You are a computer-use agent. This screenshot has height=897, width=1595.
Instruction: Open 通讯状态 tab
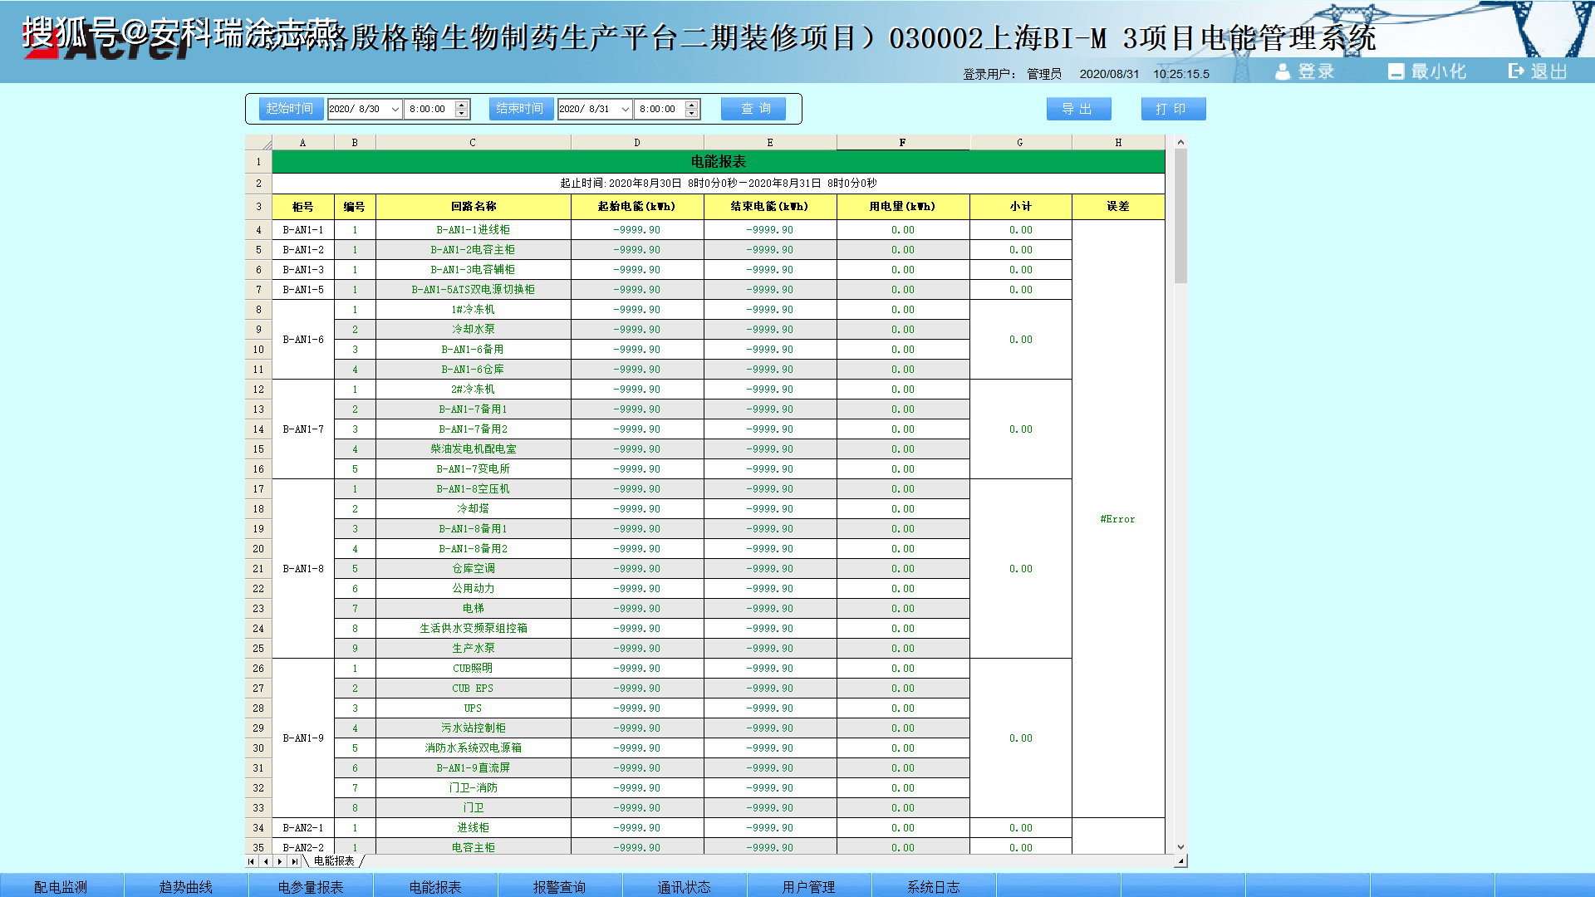pos(685,886)
